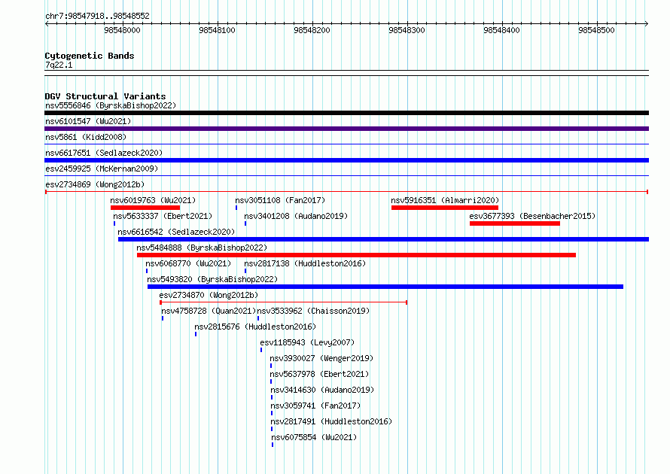Click the nsv3059741 (Fan2017) label
The height and width of the screenshot is (474, 670).
(315, 406)
